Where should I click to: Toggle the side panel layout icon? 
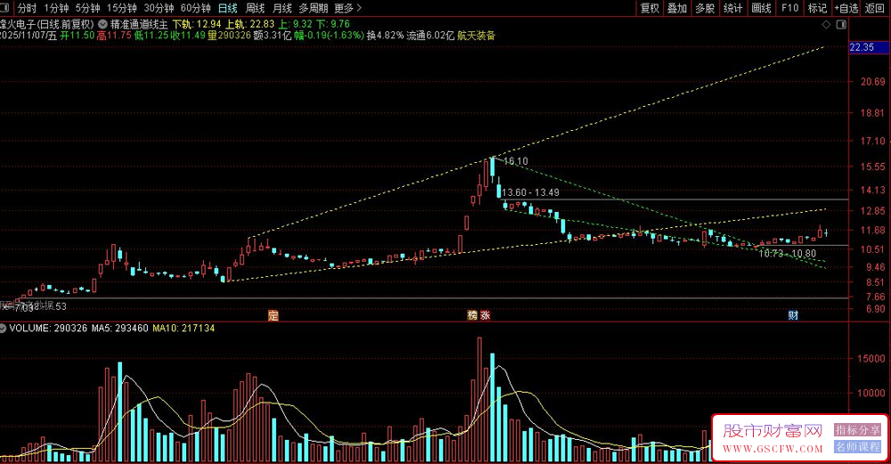point(841,24)
